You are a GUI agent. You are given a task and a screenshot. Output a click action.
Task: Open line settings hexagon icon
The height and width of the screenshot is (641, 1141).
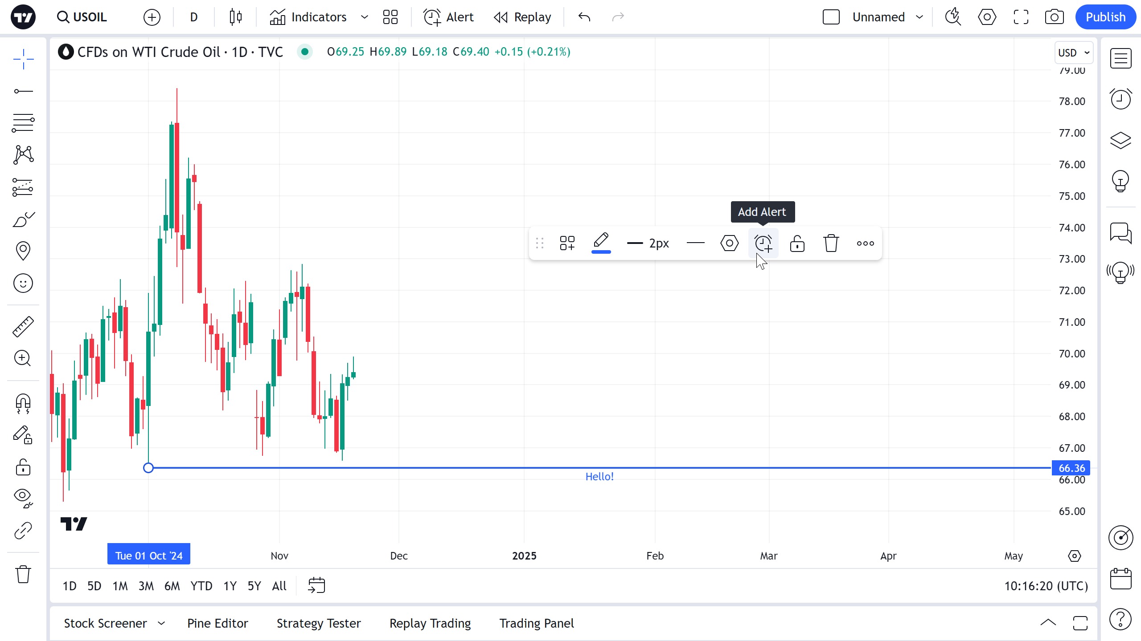pos(729,243)
